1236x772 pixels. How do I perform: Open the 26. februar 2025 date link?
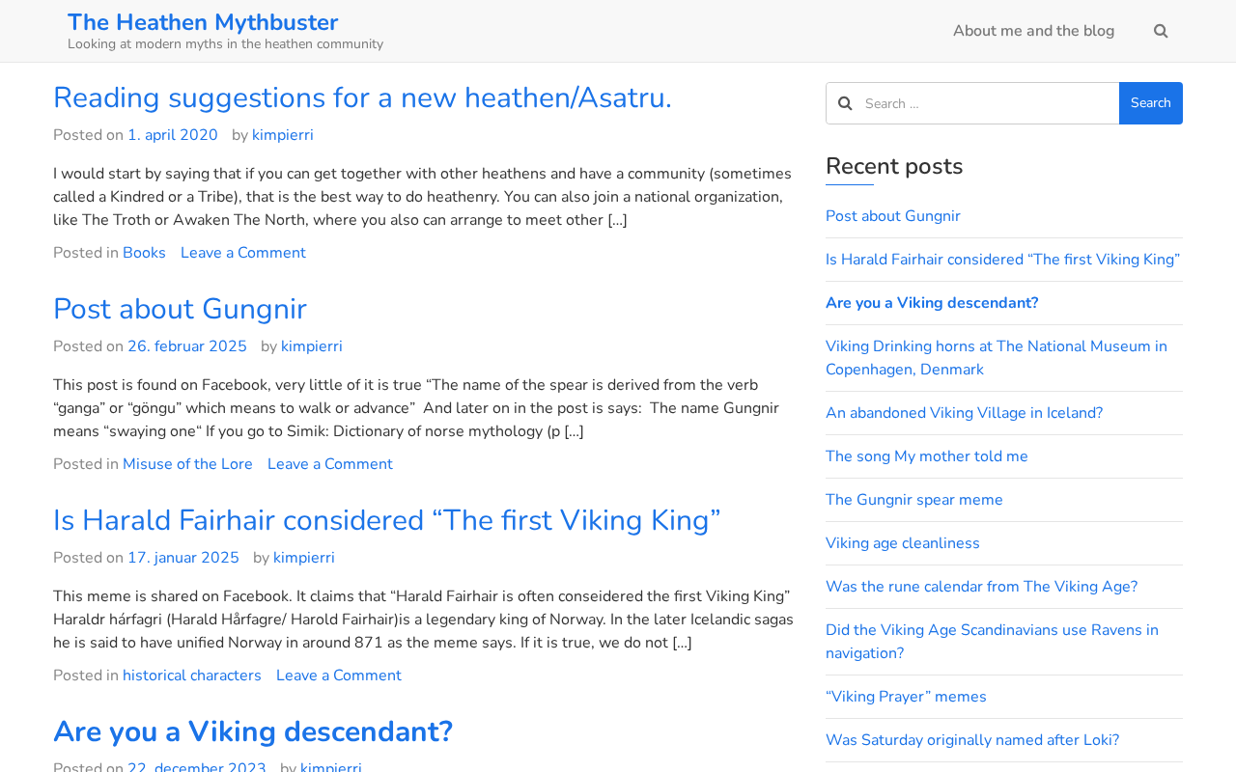[x=187, y=346]
